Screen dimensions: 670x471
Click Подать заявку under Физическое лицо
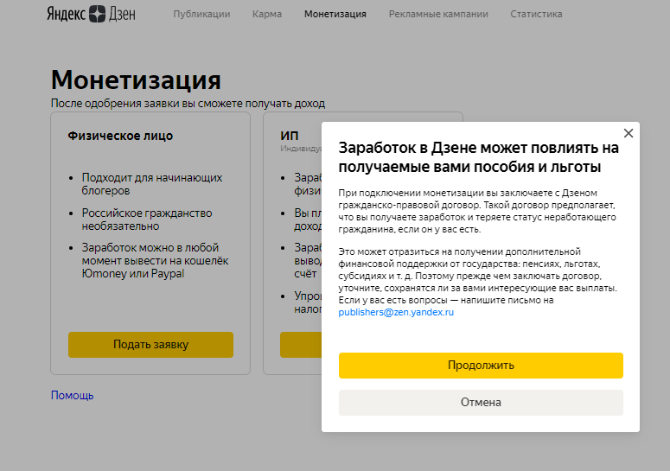(x=150, y=345)
